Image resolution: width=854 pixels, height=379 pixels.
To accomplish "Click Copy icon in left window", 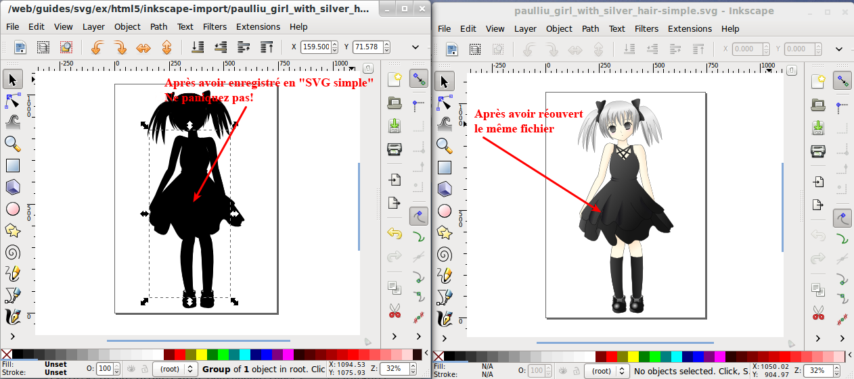I will [x=395, y=288].
